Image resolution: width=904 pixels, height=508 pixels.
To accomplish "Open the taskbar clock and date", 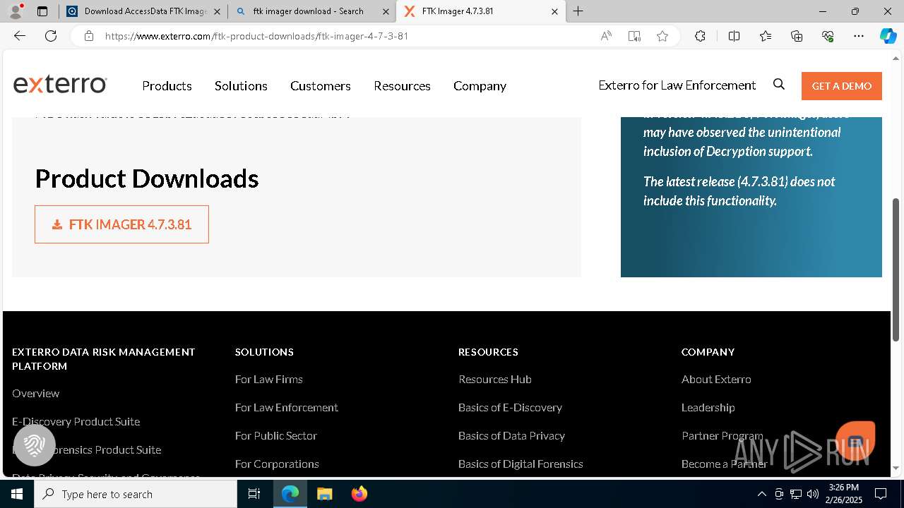I will [x=845, y=494].
